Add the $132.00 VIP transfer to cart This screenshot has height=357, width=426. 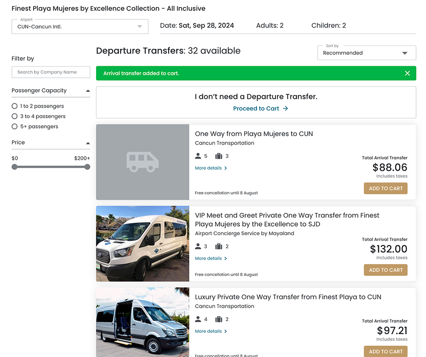click(x=385, y=270)
